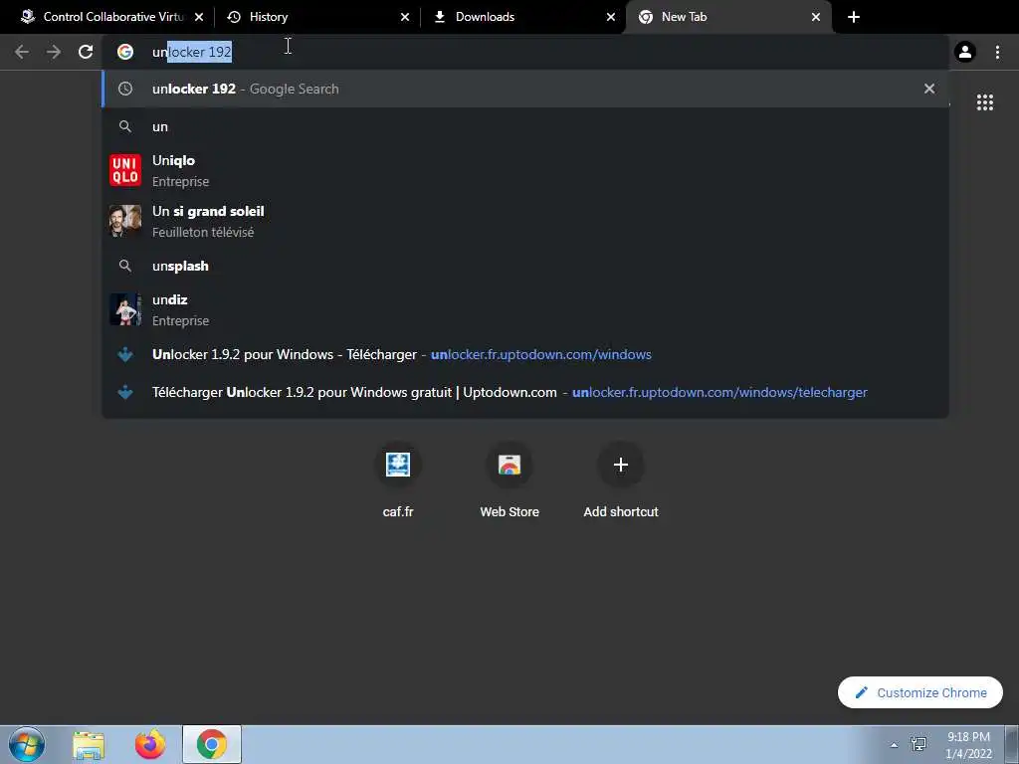This screenshot has width=1019, height=764.
Task: Open the Google apps grid
Action: click(x=985, y=102)
